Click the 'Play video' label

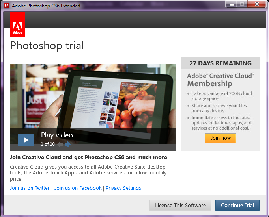coord(57,135)
